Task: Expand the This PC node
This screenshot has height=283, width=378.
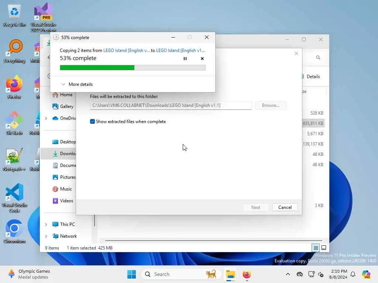Action: coord(46,224)
